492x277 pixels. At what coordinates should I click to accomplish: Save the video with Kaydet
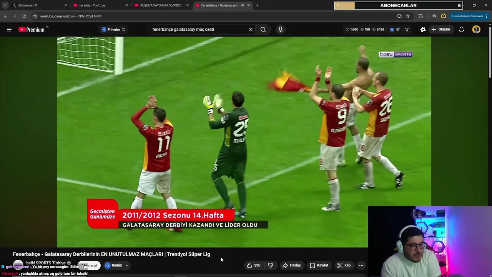[319, 265]
